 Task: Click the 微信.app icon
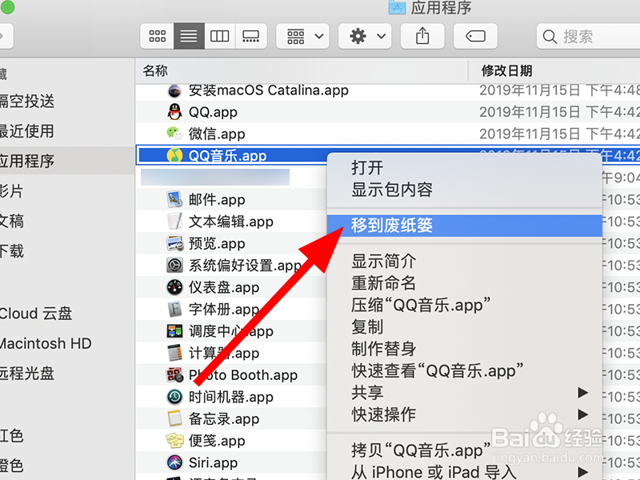pos(174,134)
